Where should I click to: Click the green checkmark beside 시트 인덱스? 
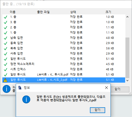[6, 70]
